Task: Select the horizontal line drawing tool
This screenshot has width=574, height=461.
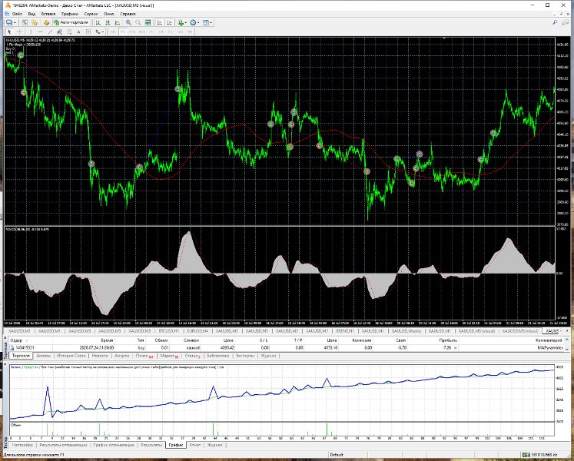Action: click(x=41, y=32)
